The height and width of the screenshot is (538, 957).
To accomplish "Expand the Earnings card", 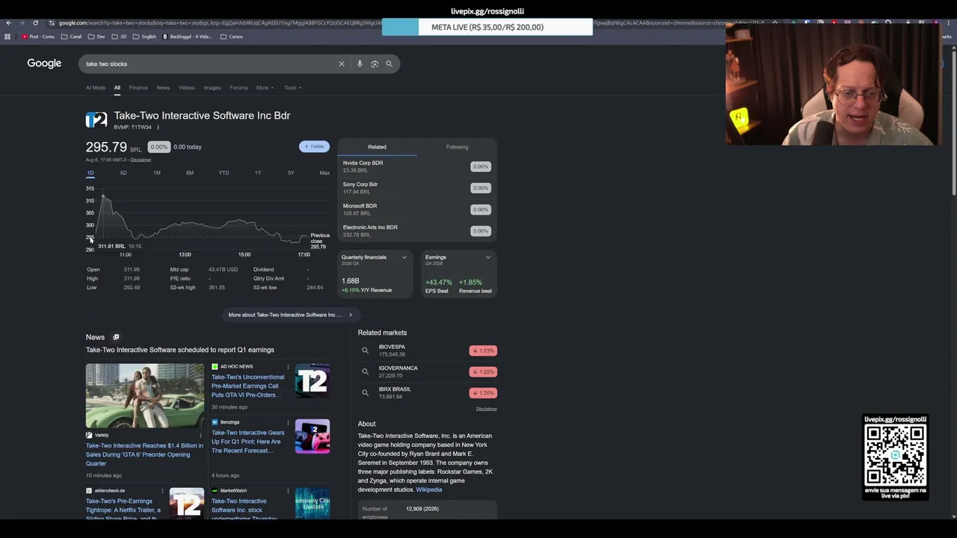I will (488, 258).
